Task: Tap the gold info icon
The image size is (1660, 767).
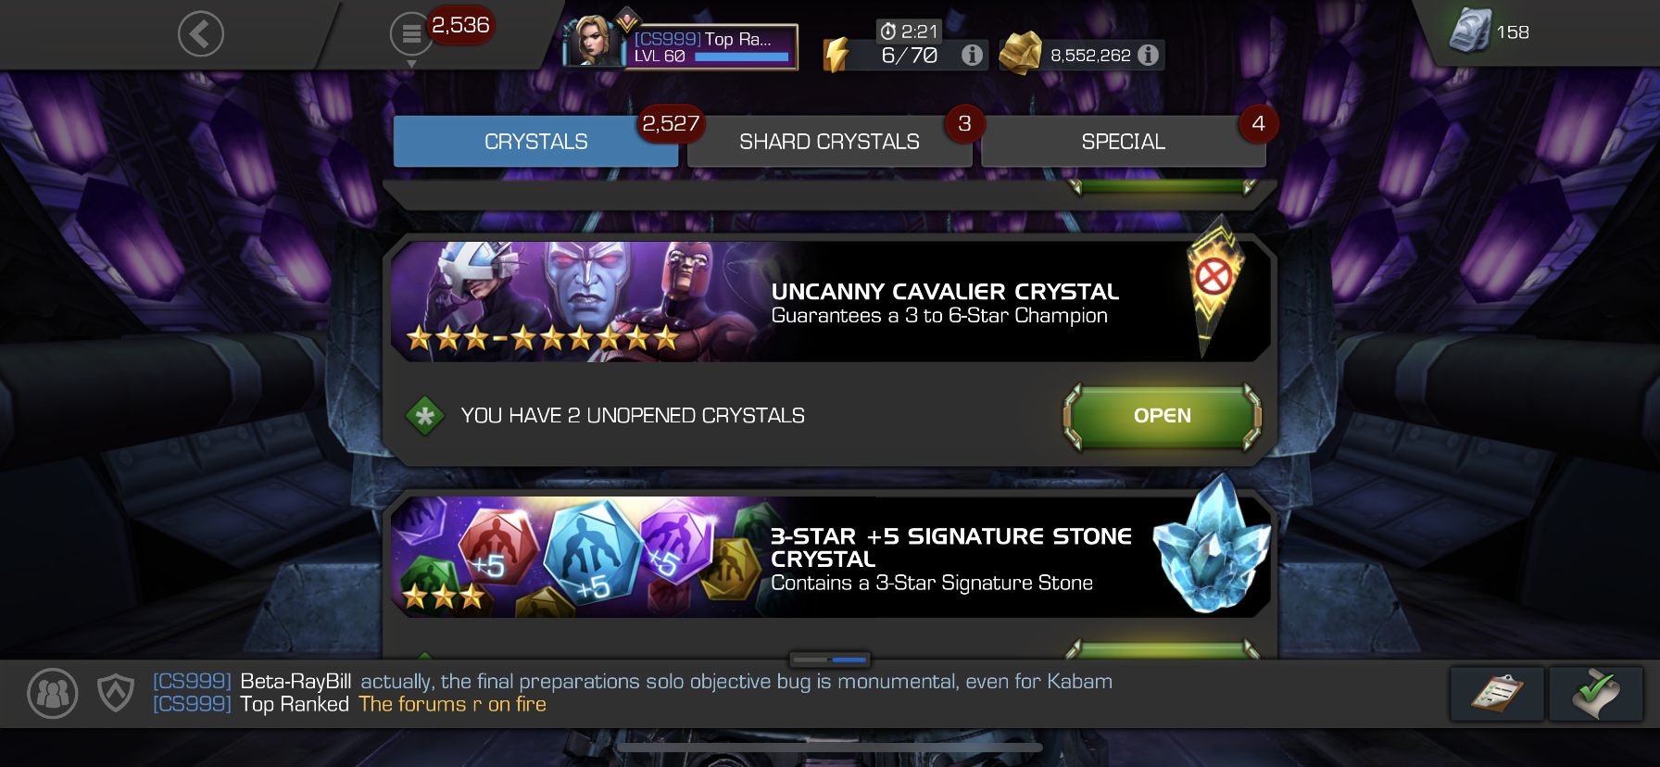Action: point(1149,55)
